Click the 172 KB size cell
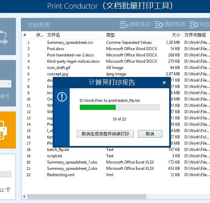Viewport: 210px width, 203px height. point(174,162)
